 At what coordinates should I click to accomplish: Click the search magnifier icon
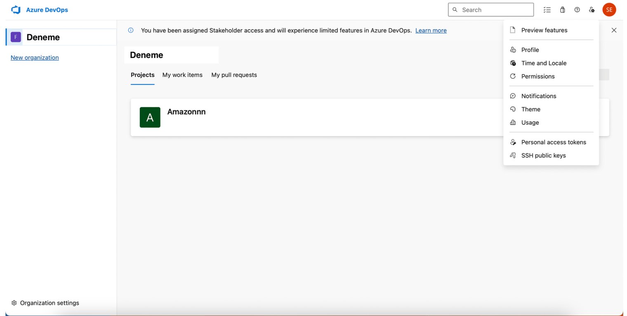455,9
